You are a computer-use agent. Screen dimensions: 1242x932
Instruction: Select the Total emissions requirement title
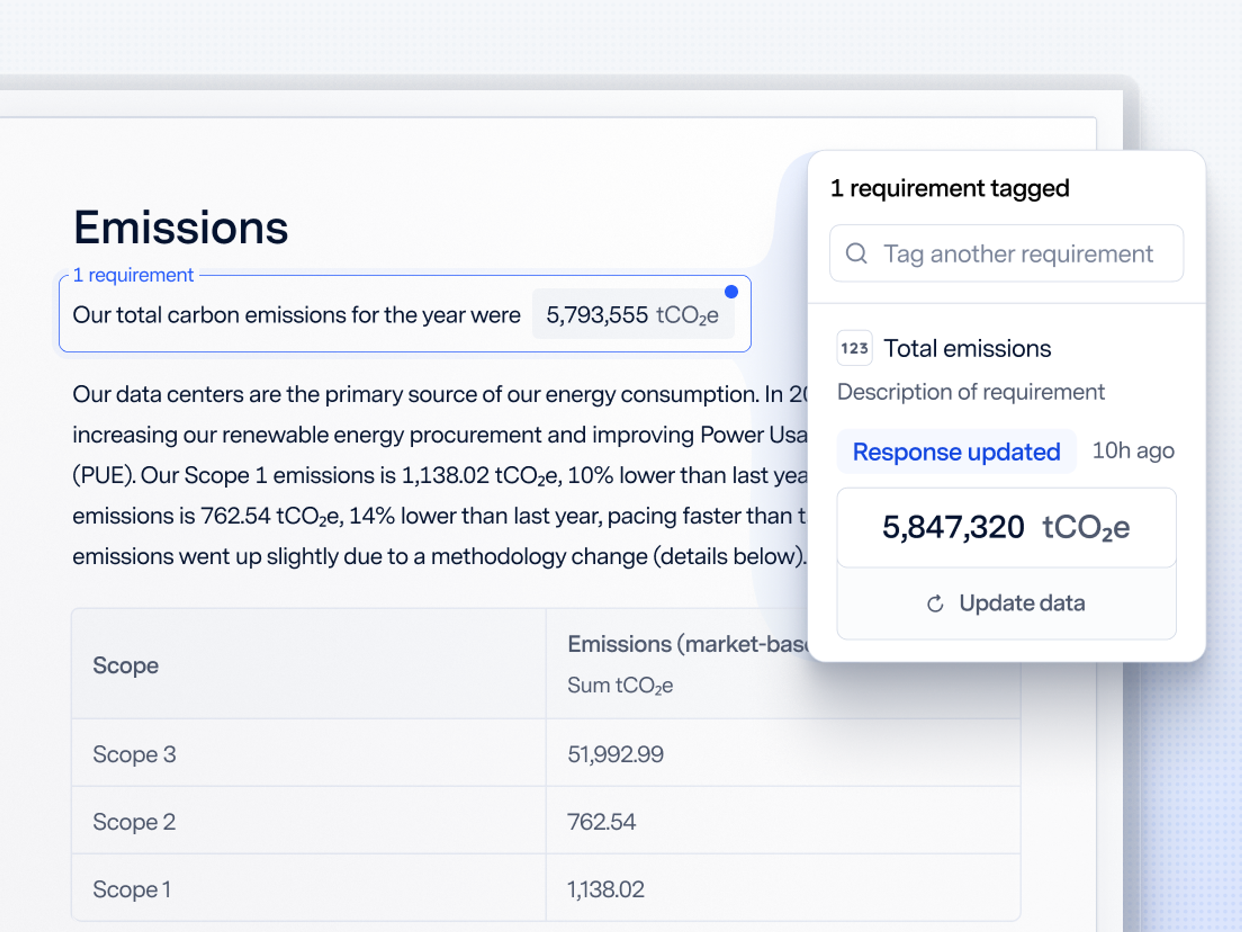coord(967,348)
